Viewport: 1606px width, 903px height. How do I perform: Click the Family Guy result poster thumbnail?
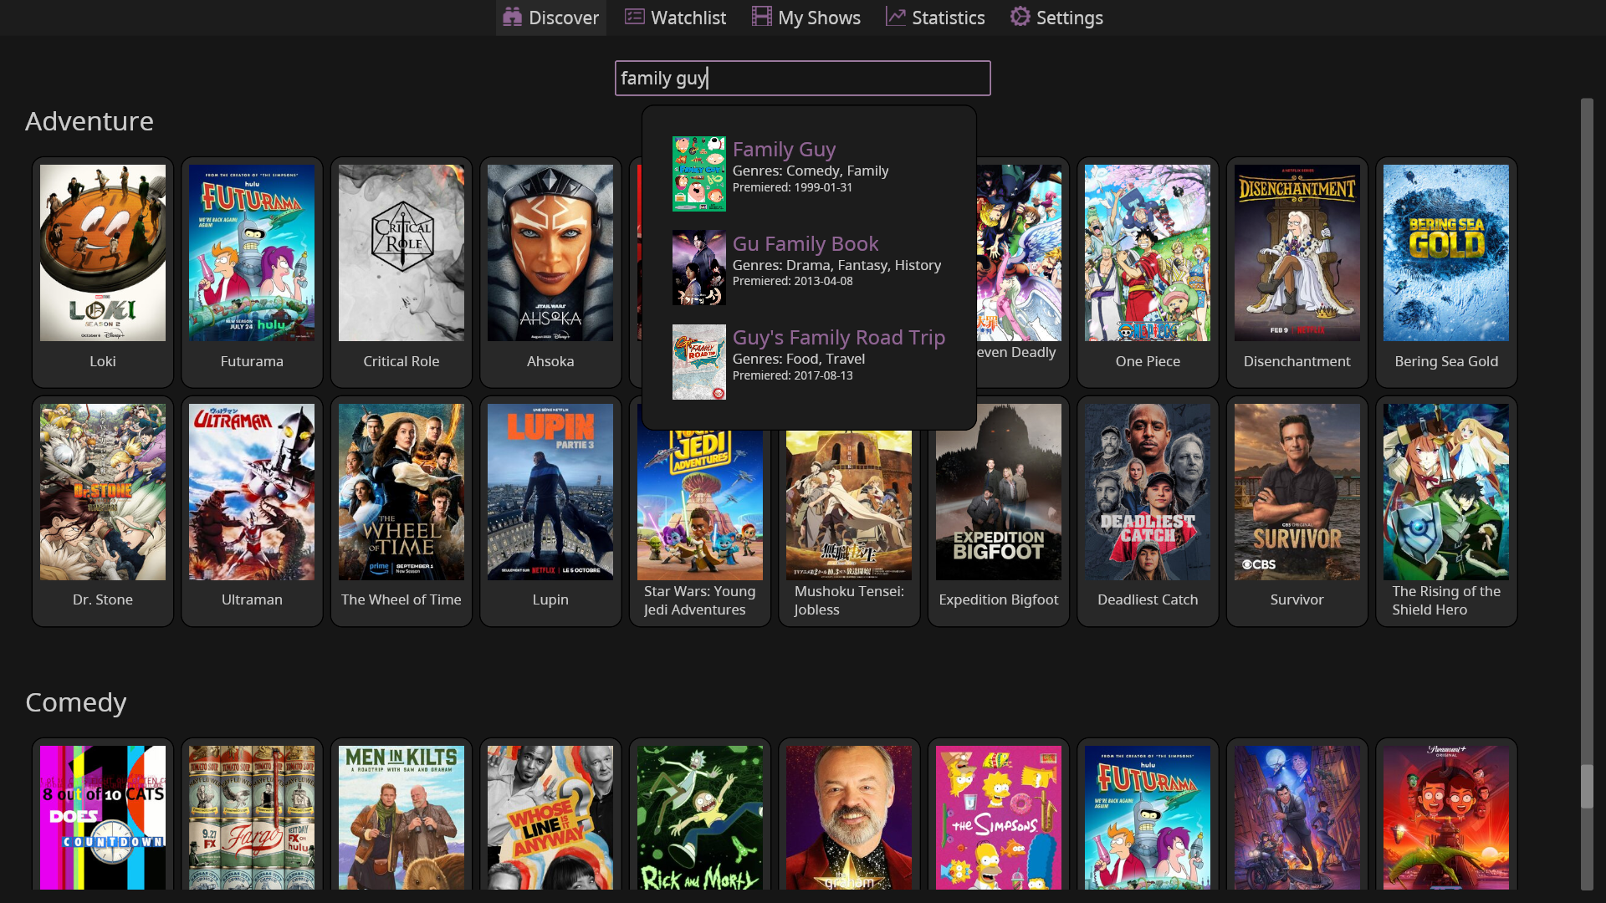[698, 174]
